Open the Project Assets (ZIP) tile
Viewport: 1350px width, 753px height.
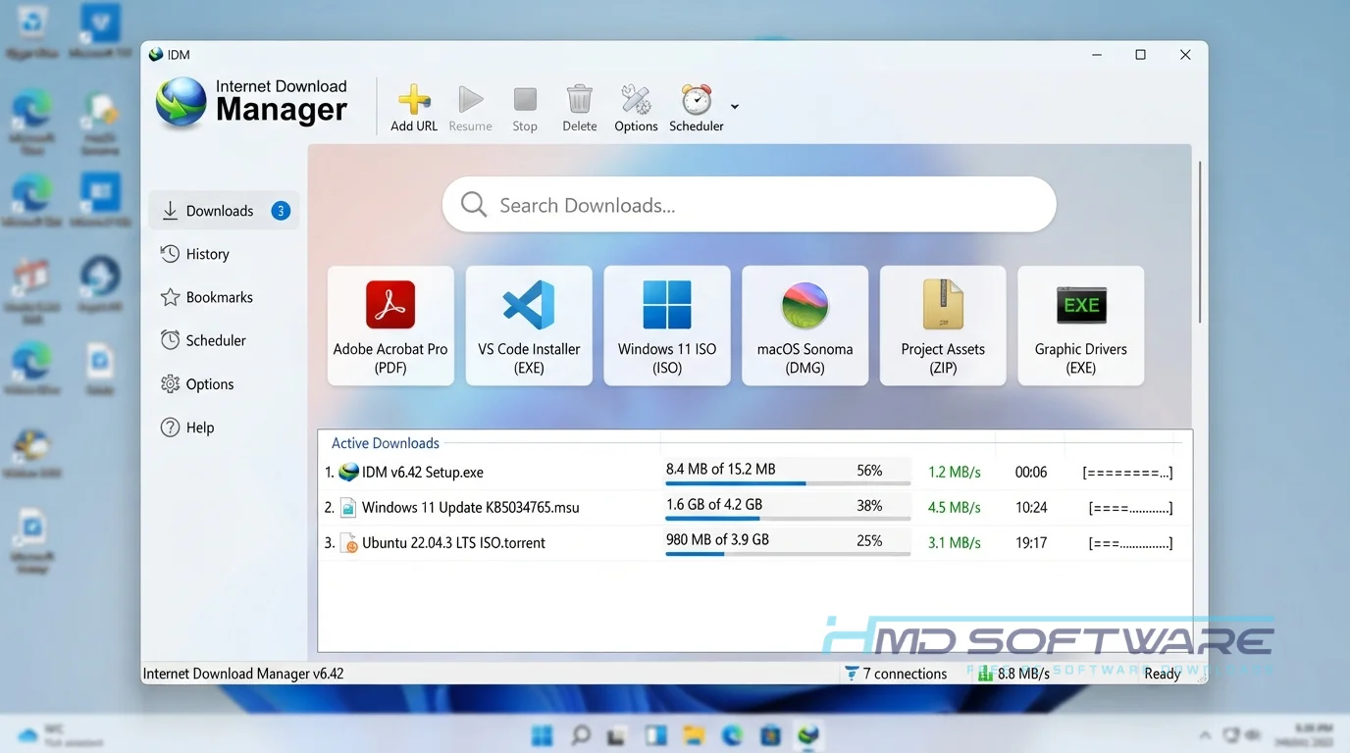pyautogui.click(x=943, y=326)
